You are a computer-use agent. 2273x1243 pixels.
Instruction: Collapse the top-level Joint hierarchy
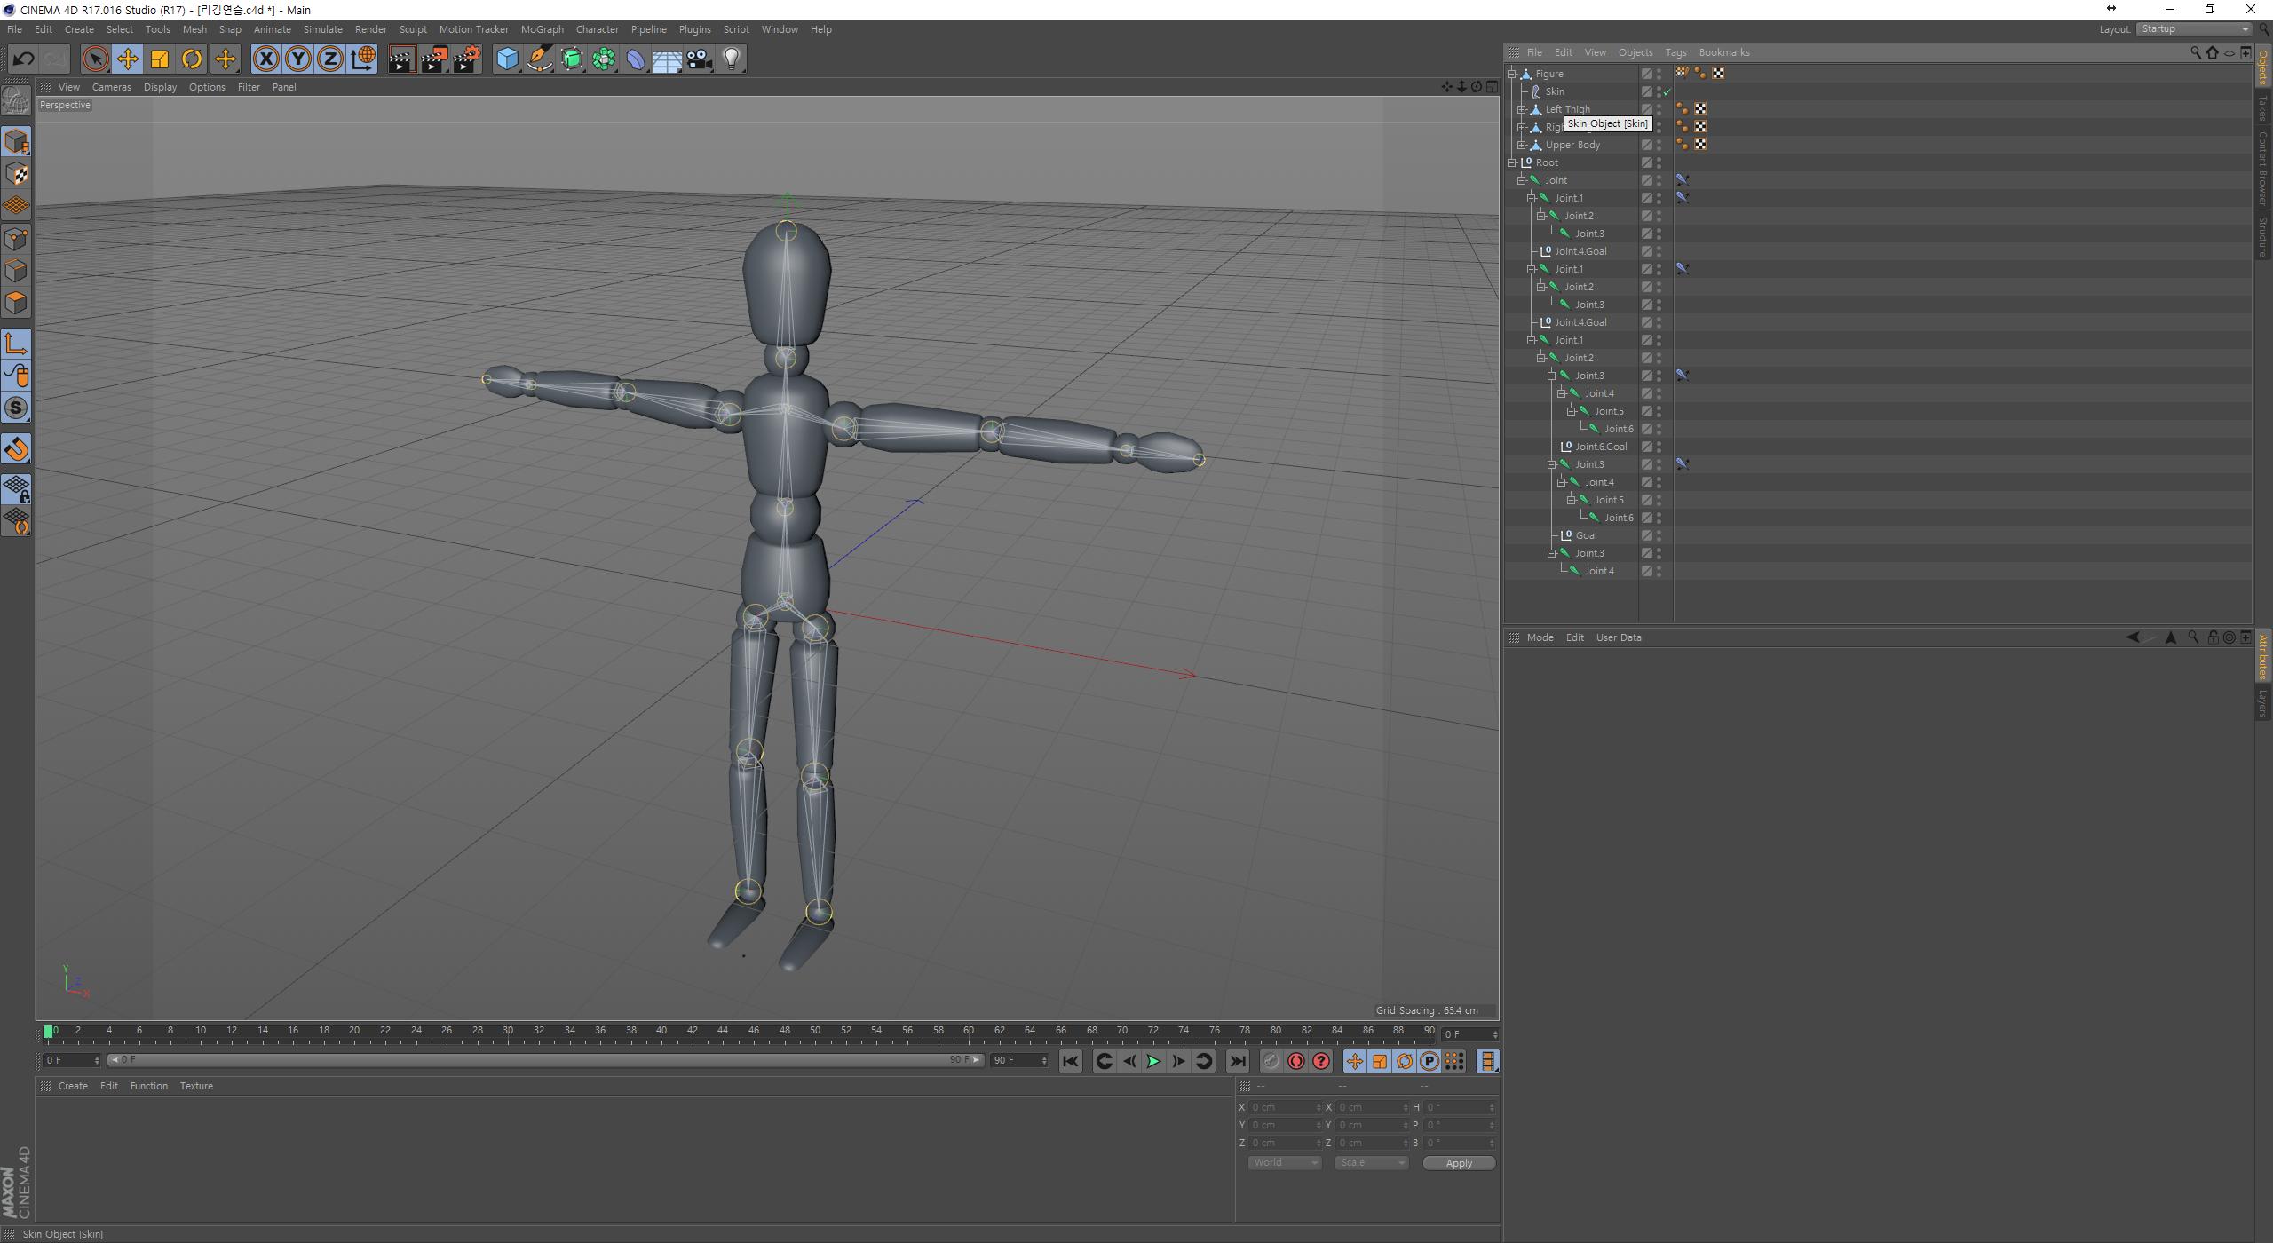click(1522, 180)
